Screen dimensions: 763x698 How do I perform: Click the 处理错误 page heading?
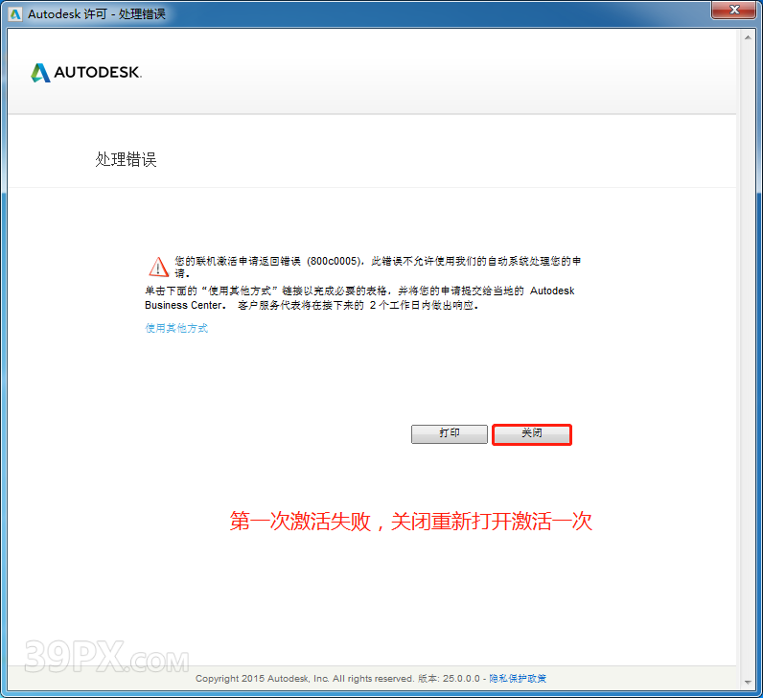click(x=126, y=160)
